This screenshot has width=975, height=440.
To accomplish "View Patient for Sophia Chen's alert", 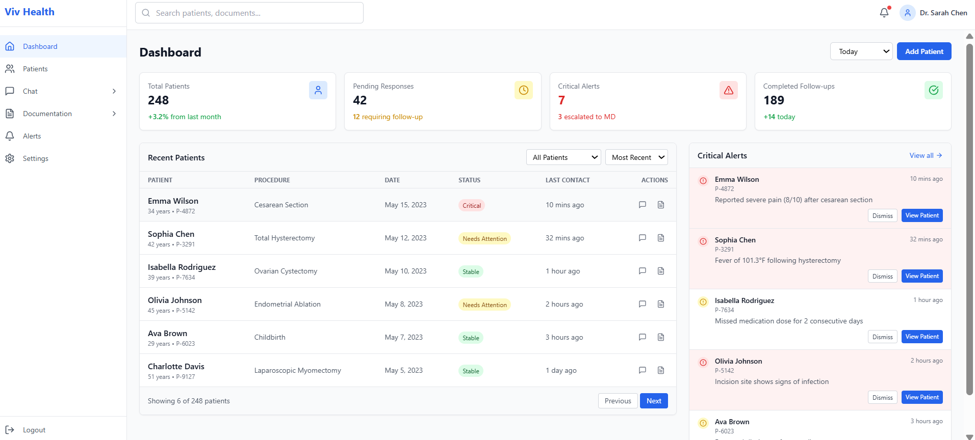I will [922, 276].
